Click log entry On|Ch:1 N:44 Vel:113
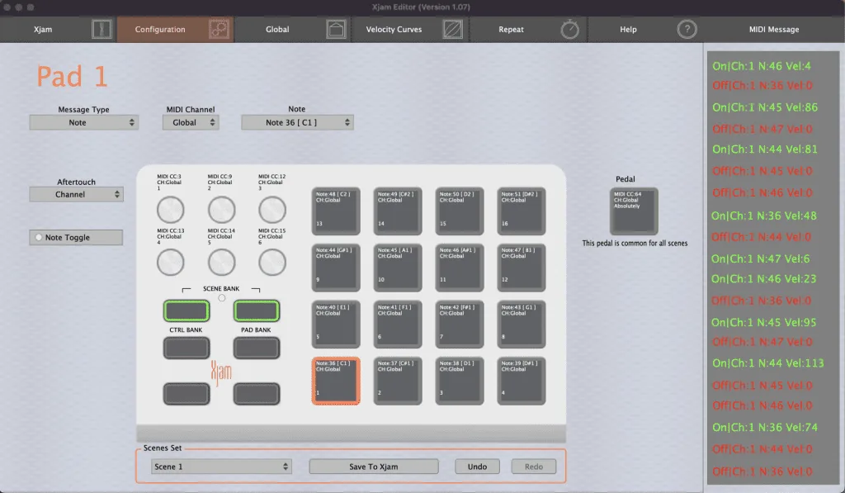This screenshot has height=493, width=845. click(x=768, y=363)
